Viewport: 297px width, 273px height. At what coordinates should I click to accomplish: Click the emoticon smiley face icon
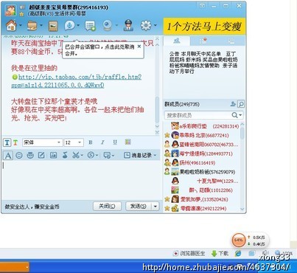[19, 155]
